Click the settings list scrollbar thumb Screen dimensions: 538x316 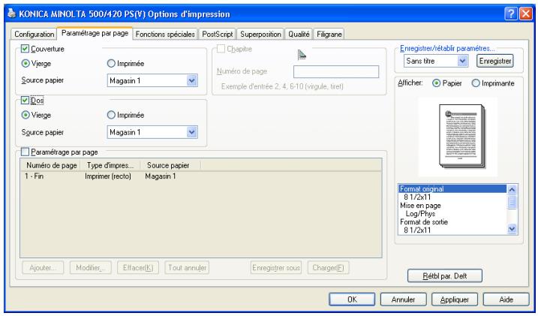512,202
